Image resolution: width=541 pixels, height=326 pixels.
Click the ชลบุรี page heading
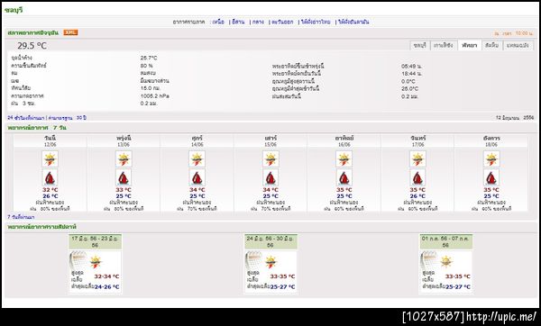14,10
